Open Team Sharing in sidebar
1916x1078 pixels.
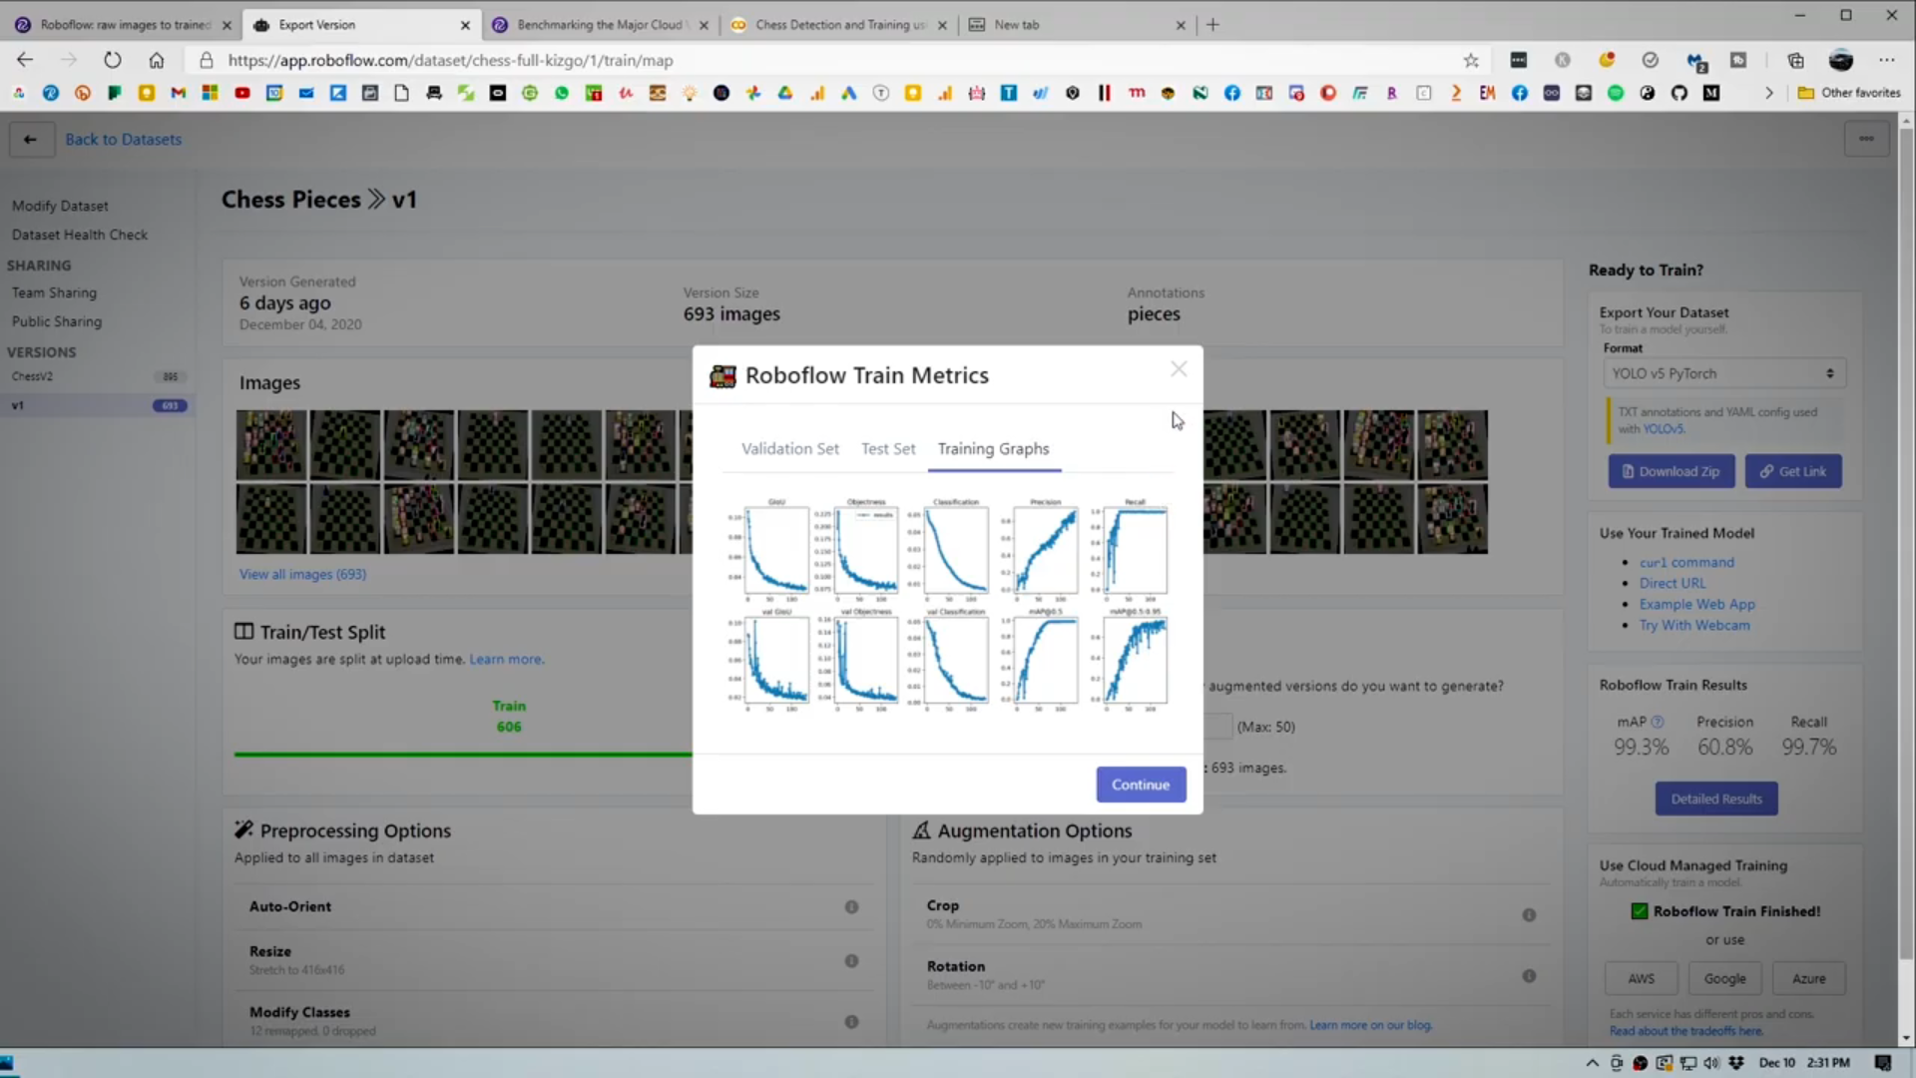click(x=54, y=292)
